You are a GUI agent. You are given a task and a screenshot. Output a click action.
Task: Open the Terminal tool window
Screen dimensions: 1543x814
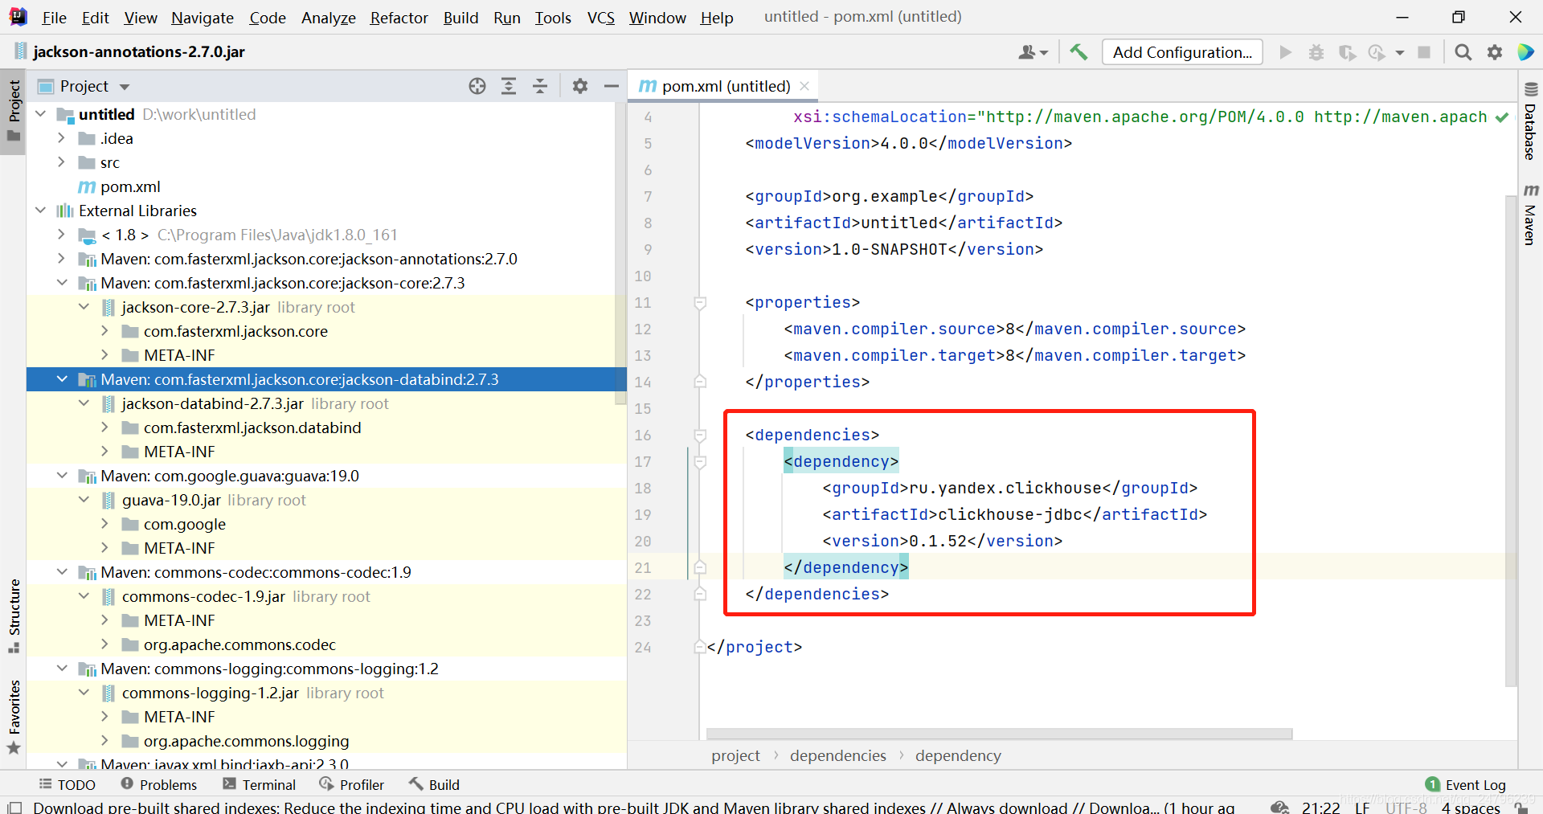260,785
